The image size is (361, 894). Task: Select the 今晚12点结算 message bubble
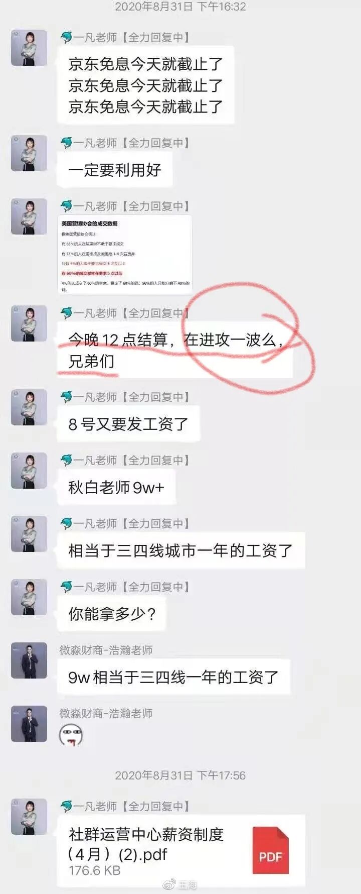(x=175, y=350)
